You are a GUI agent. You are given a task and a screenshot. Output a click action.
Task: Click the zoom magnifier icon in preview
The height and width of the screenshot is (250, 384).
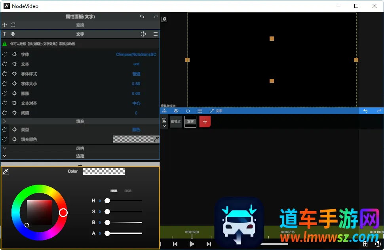(x=164, y=19)
